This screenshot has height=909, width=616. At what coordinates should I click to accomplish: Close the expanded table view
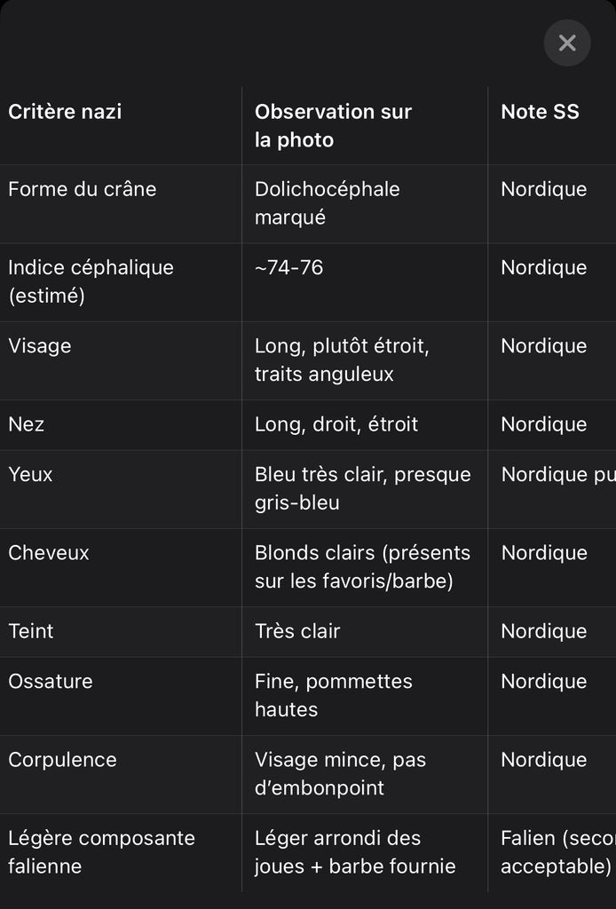click(x=567, y=43)
